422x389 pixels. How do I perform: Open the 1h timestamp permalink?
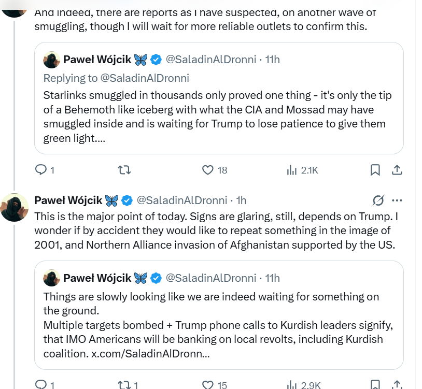tap(241, 200)
